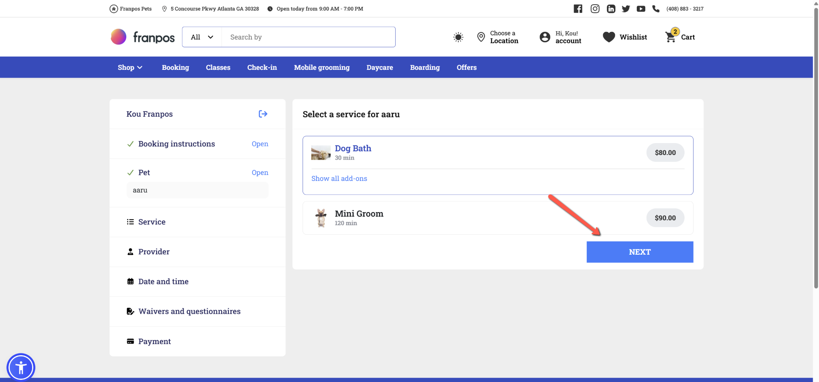Open the accessibility widget icon

click(20, 367)
